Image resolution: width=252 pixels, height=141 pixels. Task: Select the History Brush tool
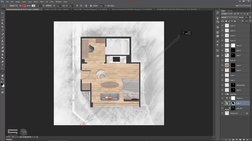pyautogui.click(x=2, y=44)
